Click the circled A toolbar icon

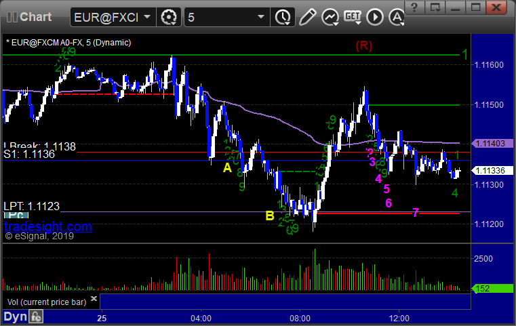tap(397, 17)
